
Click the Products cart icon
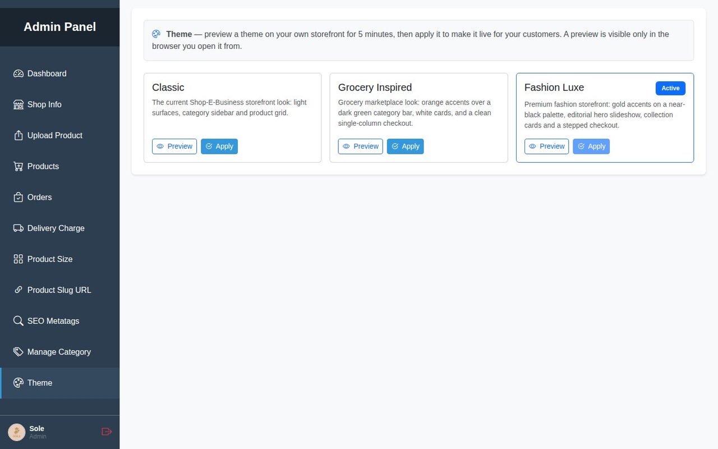(18, 166)
